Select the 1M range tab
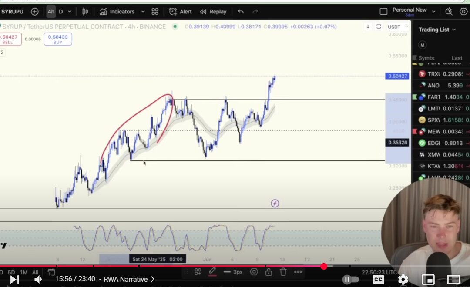Viewport: 470px width, 287px height. (23, 272)
